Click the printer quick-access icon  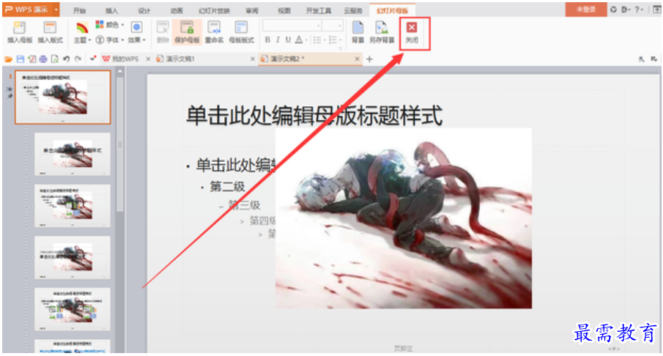point(43,59)
